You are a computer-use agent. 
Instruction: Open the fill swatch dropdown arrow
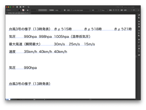(21, 10)
